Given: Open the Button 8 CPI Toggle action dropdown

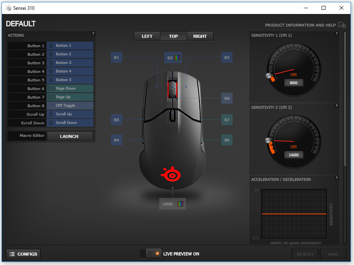Looking at the screenshot, I should click(x=70, y=106).
